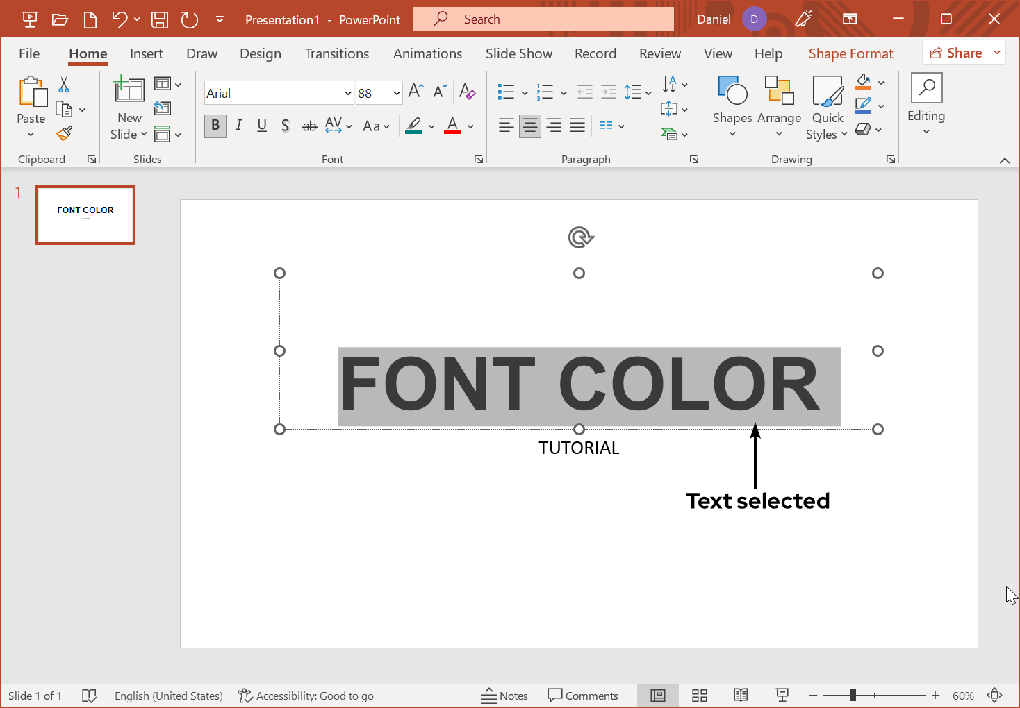Switch to the Animations ribbon tab
Viewport: 1020px width, 708px height.
[x=427, y=53]
